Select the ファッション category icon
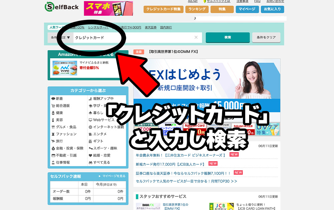 53,134
